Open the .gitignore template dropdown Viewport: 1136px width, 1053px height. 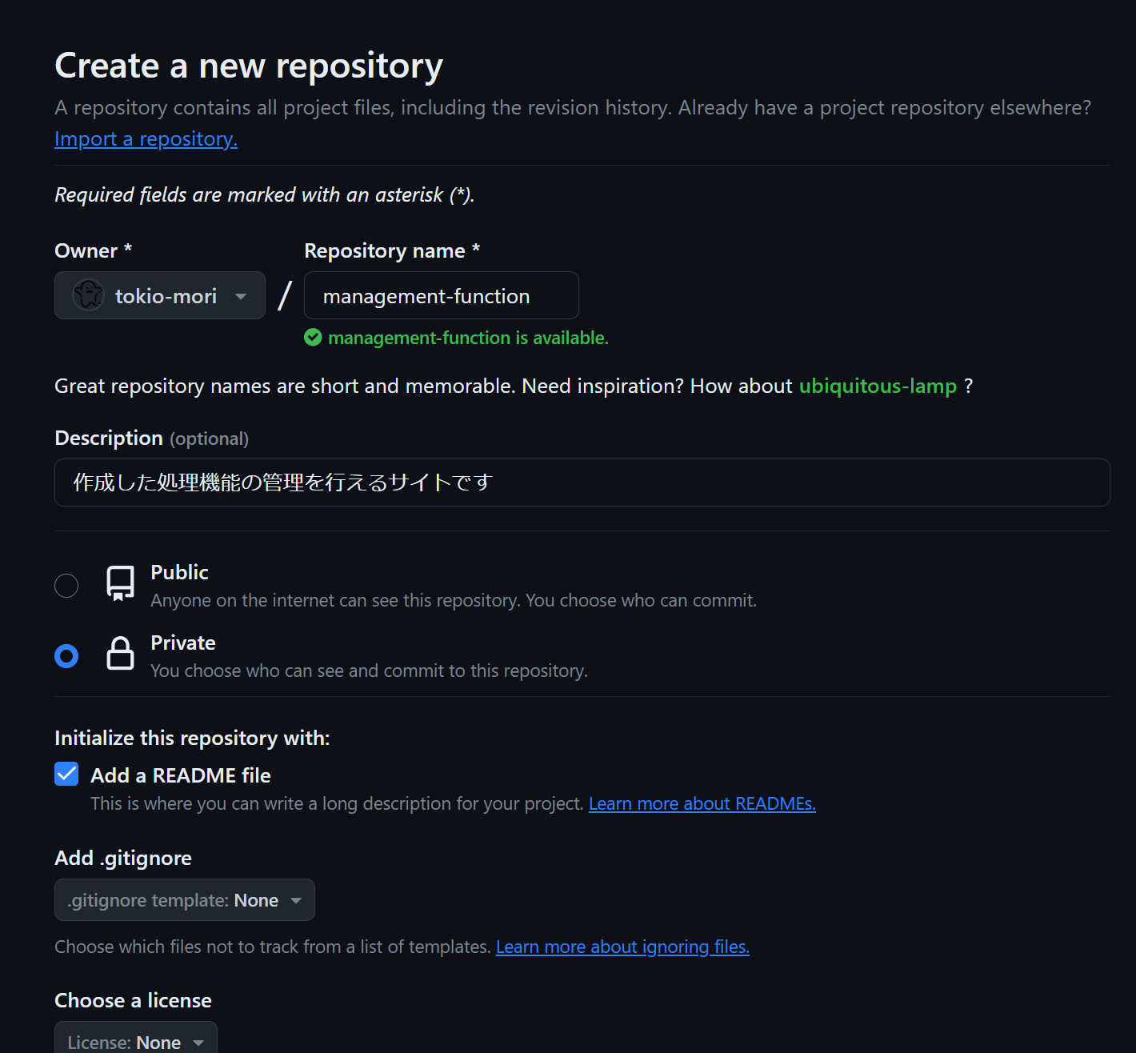point(184,899)
